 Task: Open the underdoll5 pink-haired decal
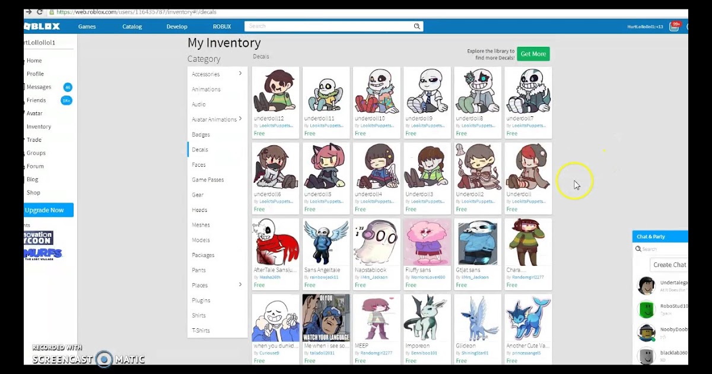click(326, 166)
